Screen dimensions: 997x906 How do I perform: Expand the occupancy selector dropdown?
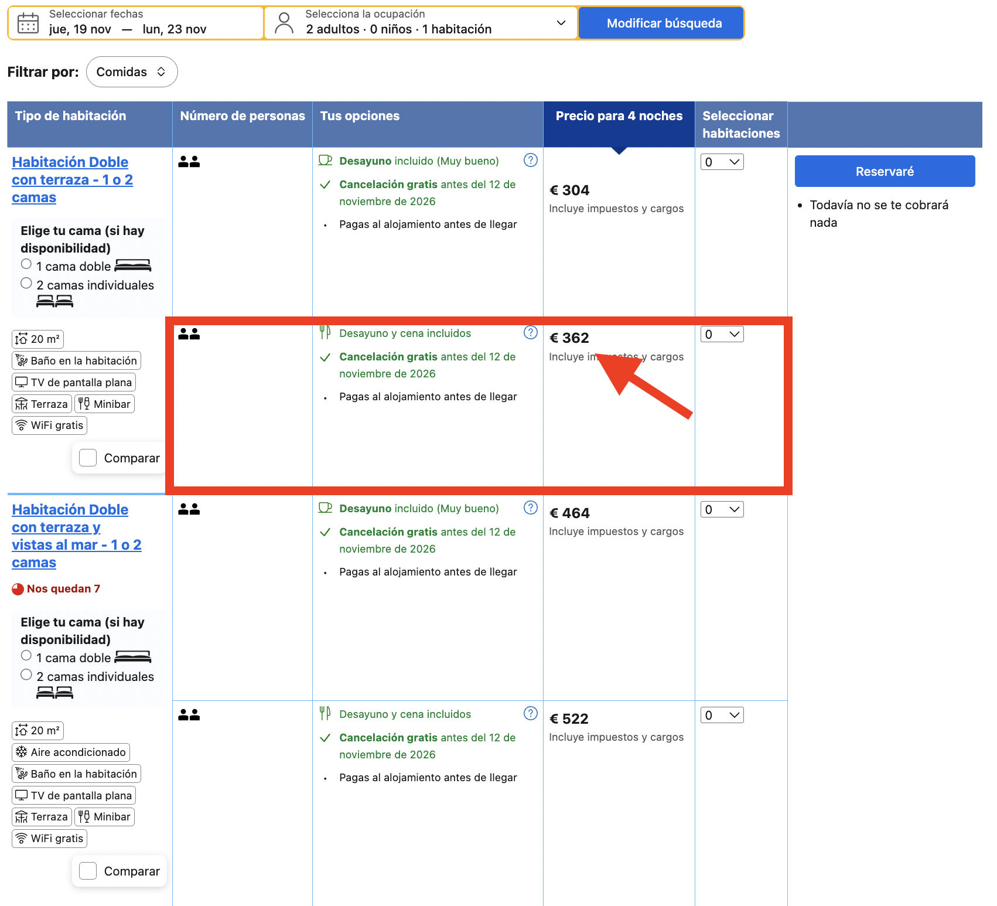[561, 23]
